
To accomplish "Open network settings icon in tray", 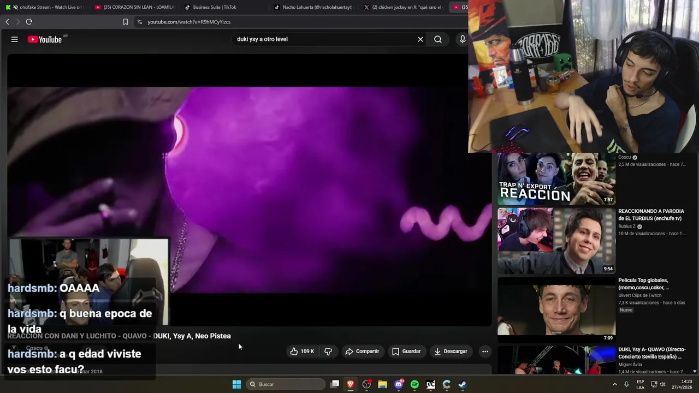I will [654, 384].
